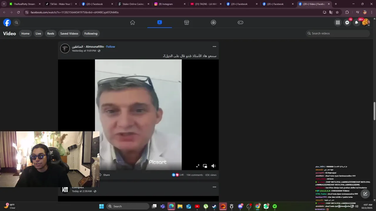Open the Windows Start menu
Viewport: 376px width, 211px height.
(101, 206)
